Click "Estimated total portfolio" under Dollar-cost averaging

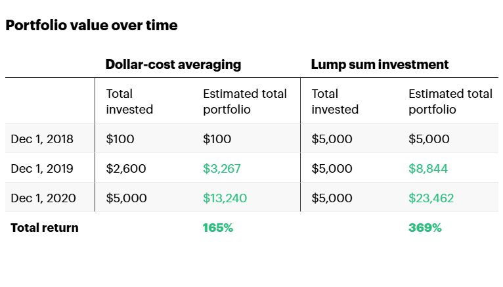[x=245, y=102]
